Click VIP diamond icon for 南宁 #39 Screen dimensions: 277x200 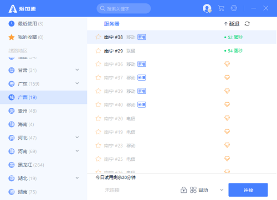pos(227,91)
